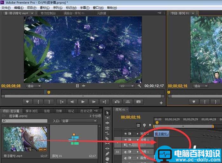
Task: Switch to 特效控制台 tab
Action: [48, 13]
